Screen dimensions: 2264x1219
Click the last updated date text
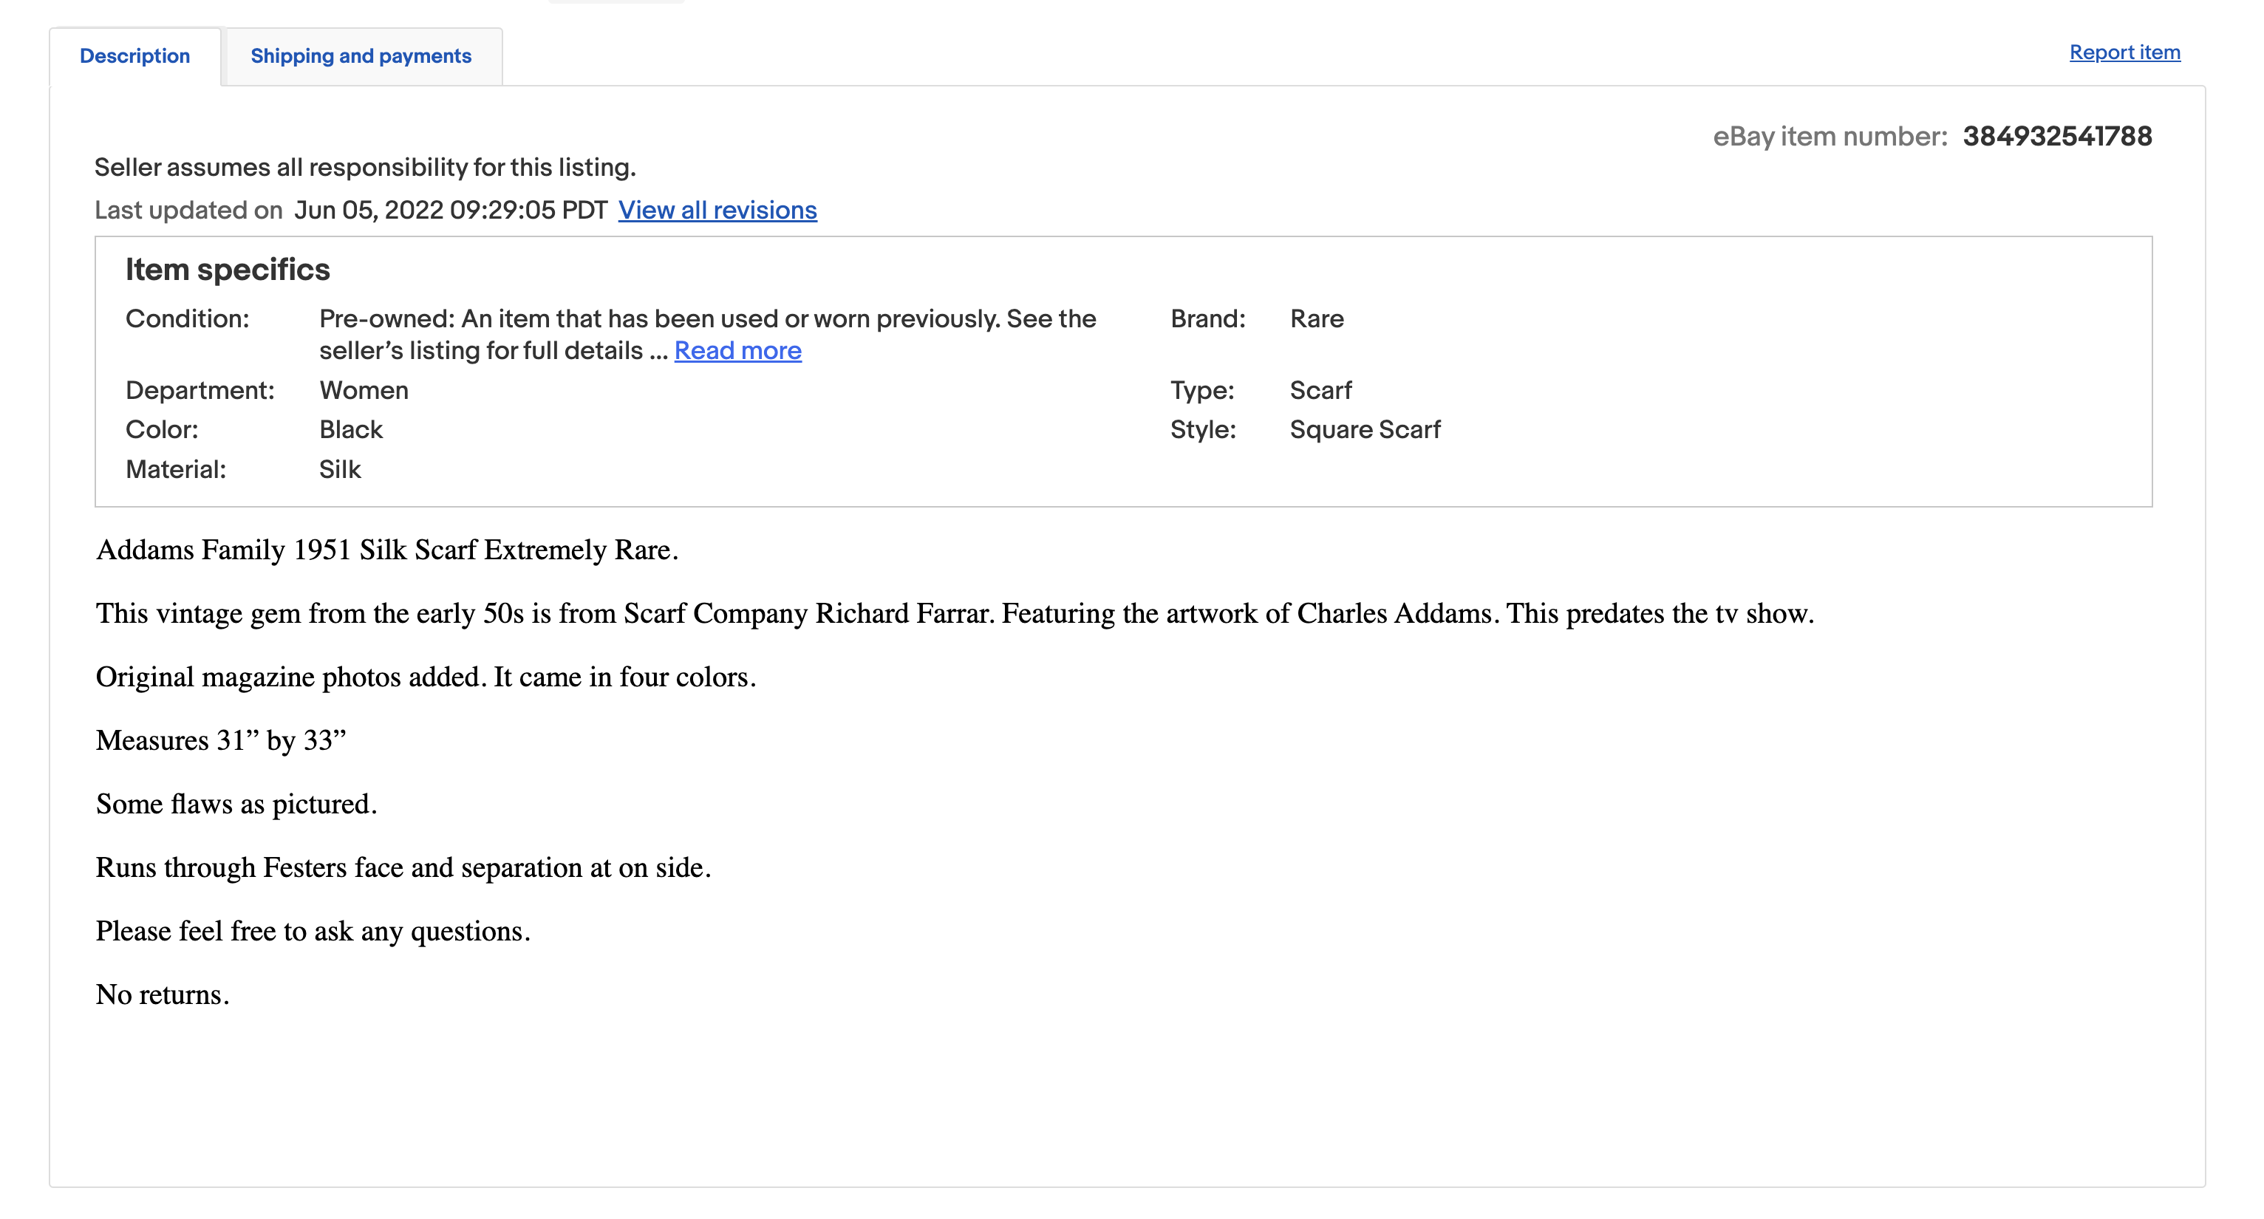[451, 210]
